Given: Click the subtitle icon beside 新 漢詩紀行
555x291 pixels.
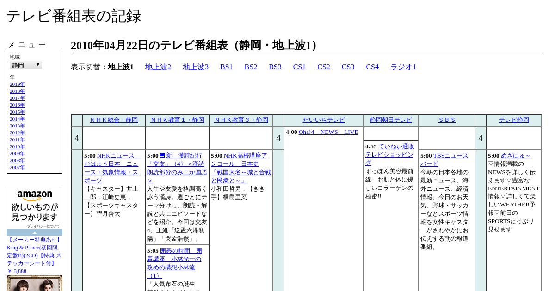Looking at the screenshot, I should click(162, 155).
